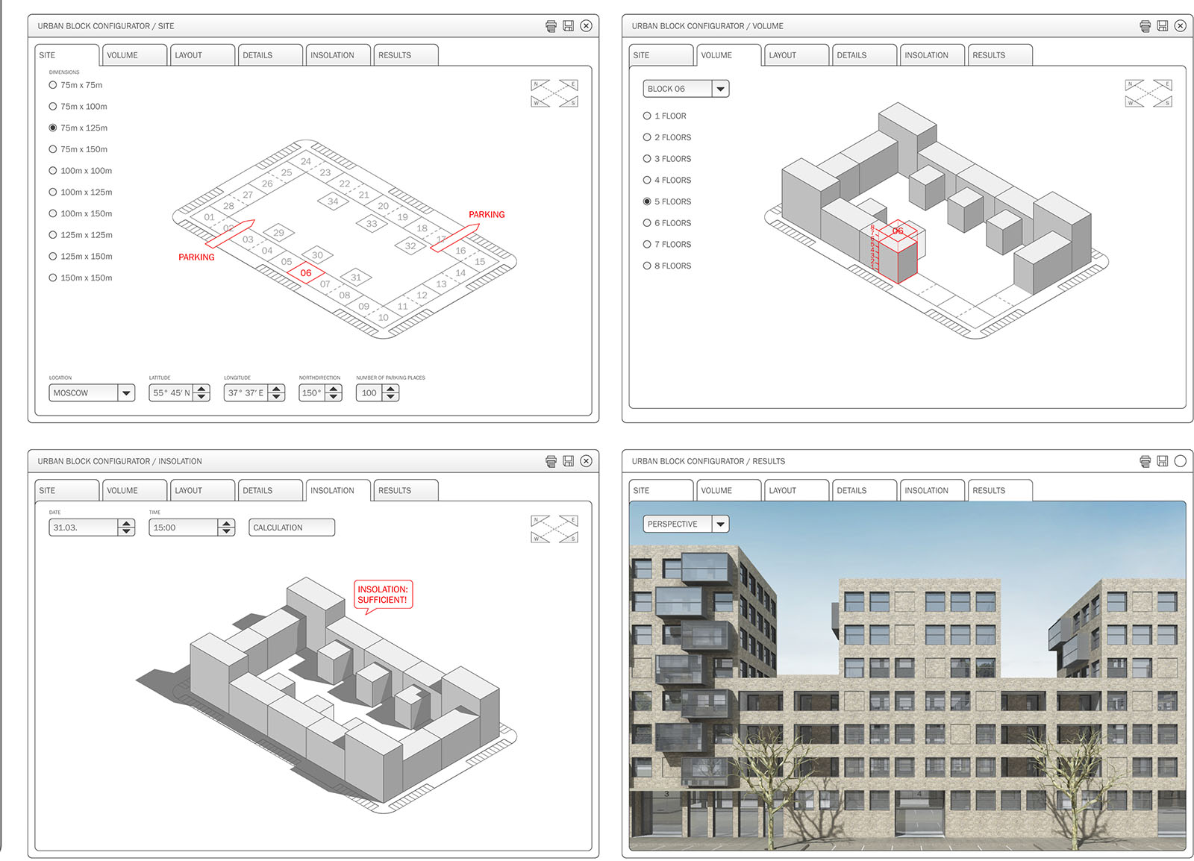Switch to the LAYOUT tab in the Site window
This screenshot has height=861, width=1194.
[x=201, y=55]
